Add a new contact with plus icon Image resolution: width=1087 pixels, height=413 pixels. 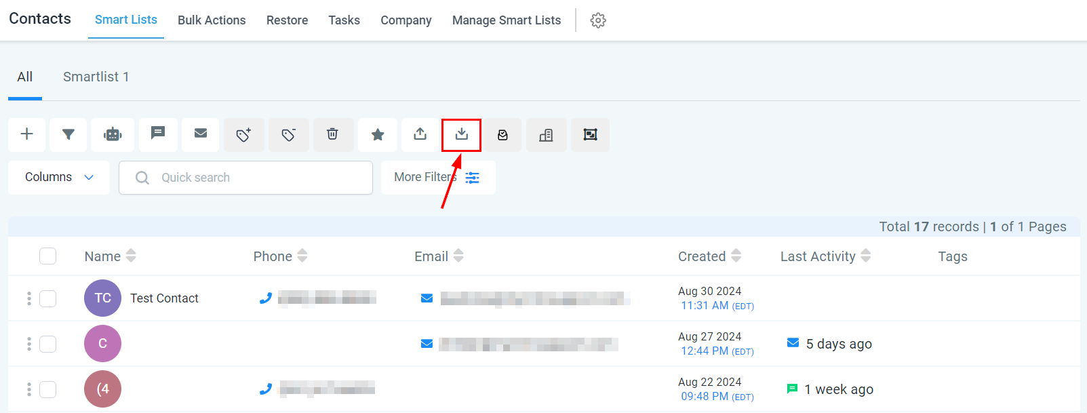point(27,134)
